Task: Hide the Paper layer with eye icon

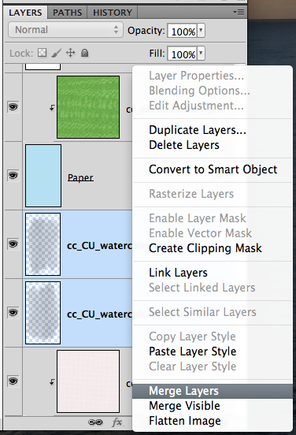Action: click(13, 175)
